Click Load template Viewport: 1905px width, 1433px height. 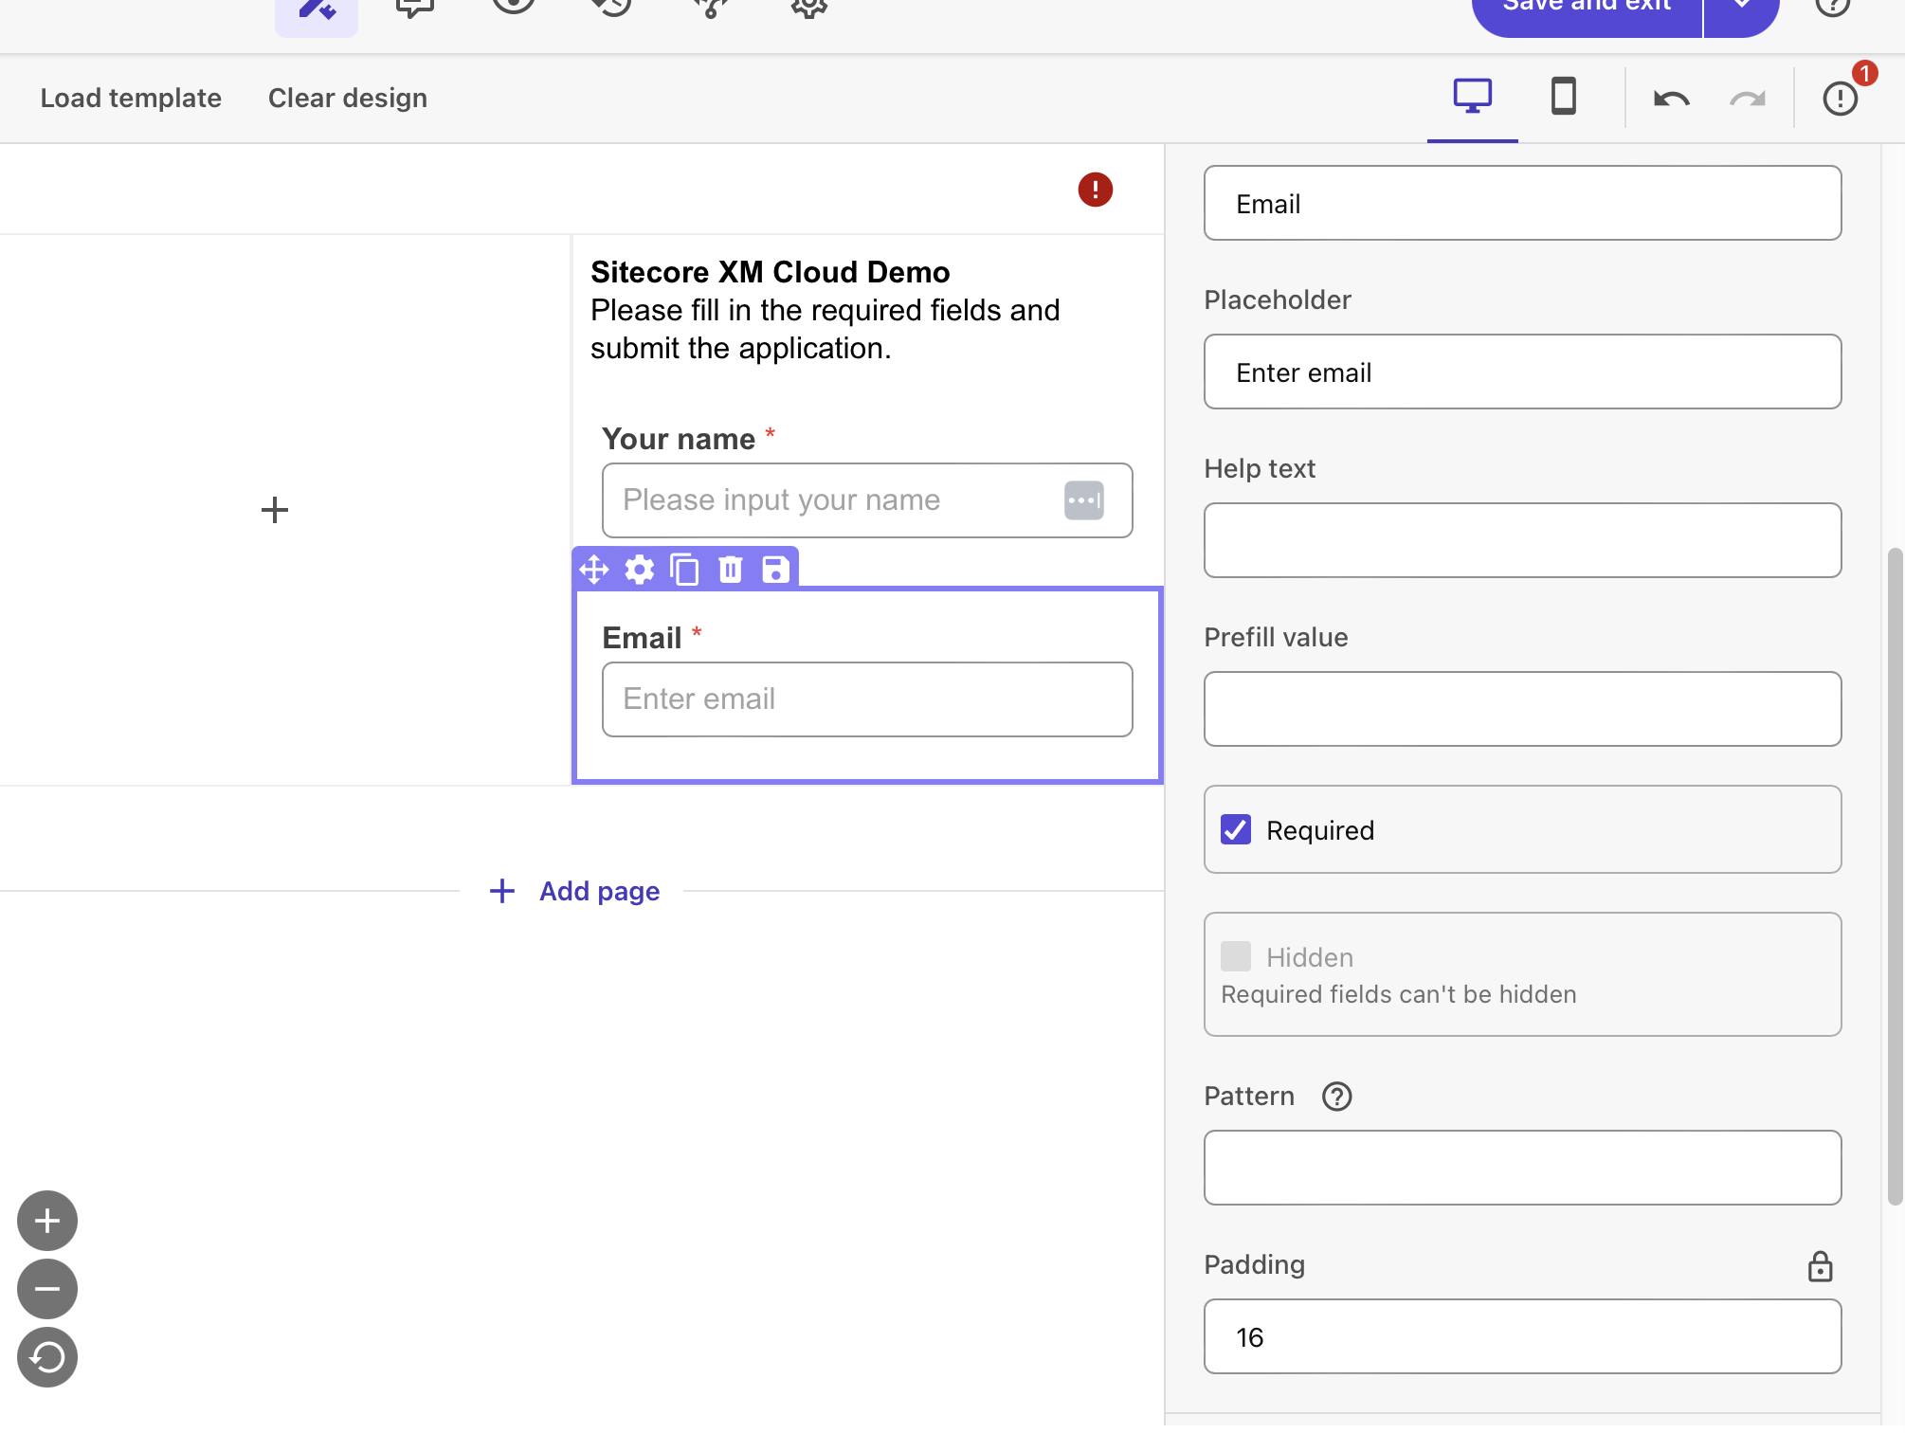(131, 98)
